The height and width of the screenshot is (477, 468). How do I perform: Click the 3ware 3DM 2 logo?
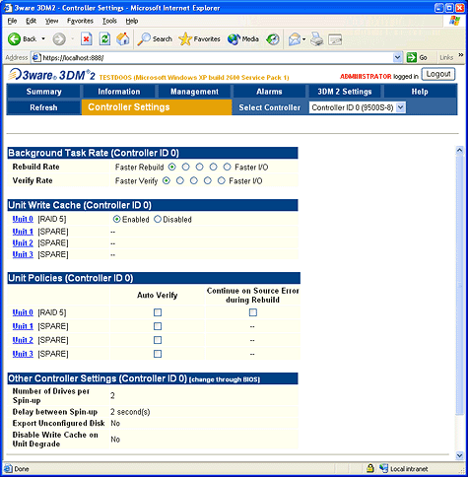[51, 75]
